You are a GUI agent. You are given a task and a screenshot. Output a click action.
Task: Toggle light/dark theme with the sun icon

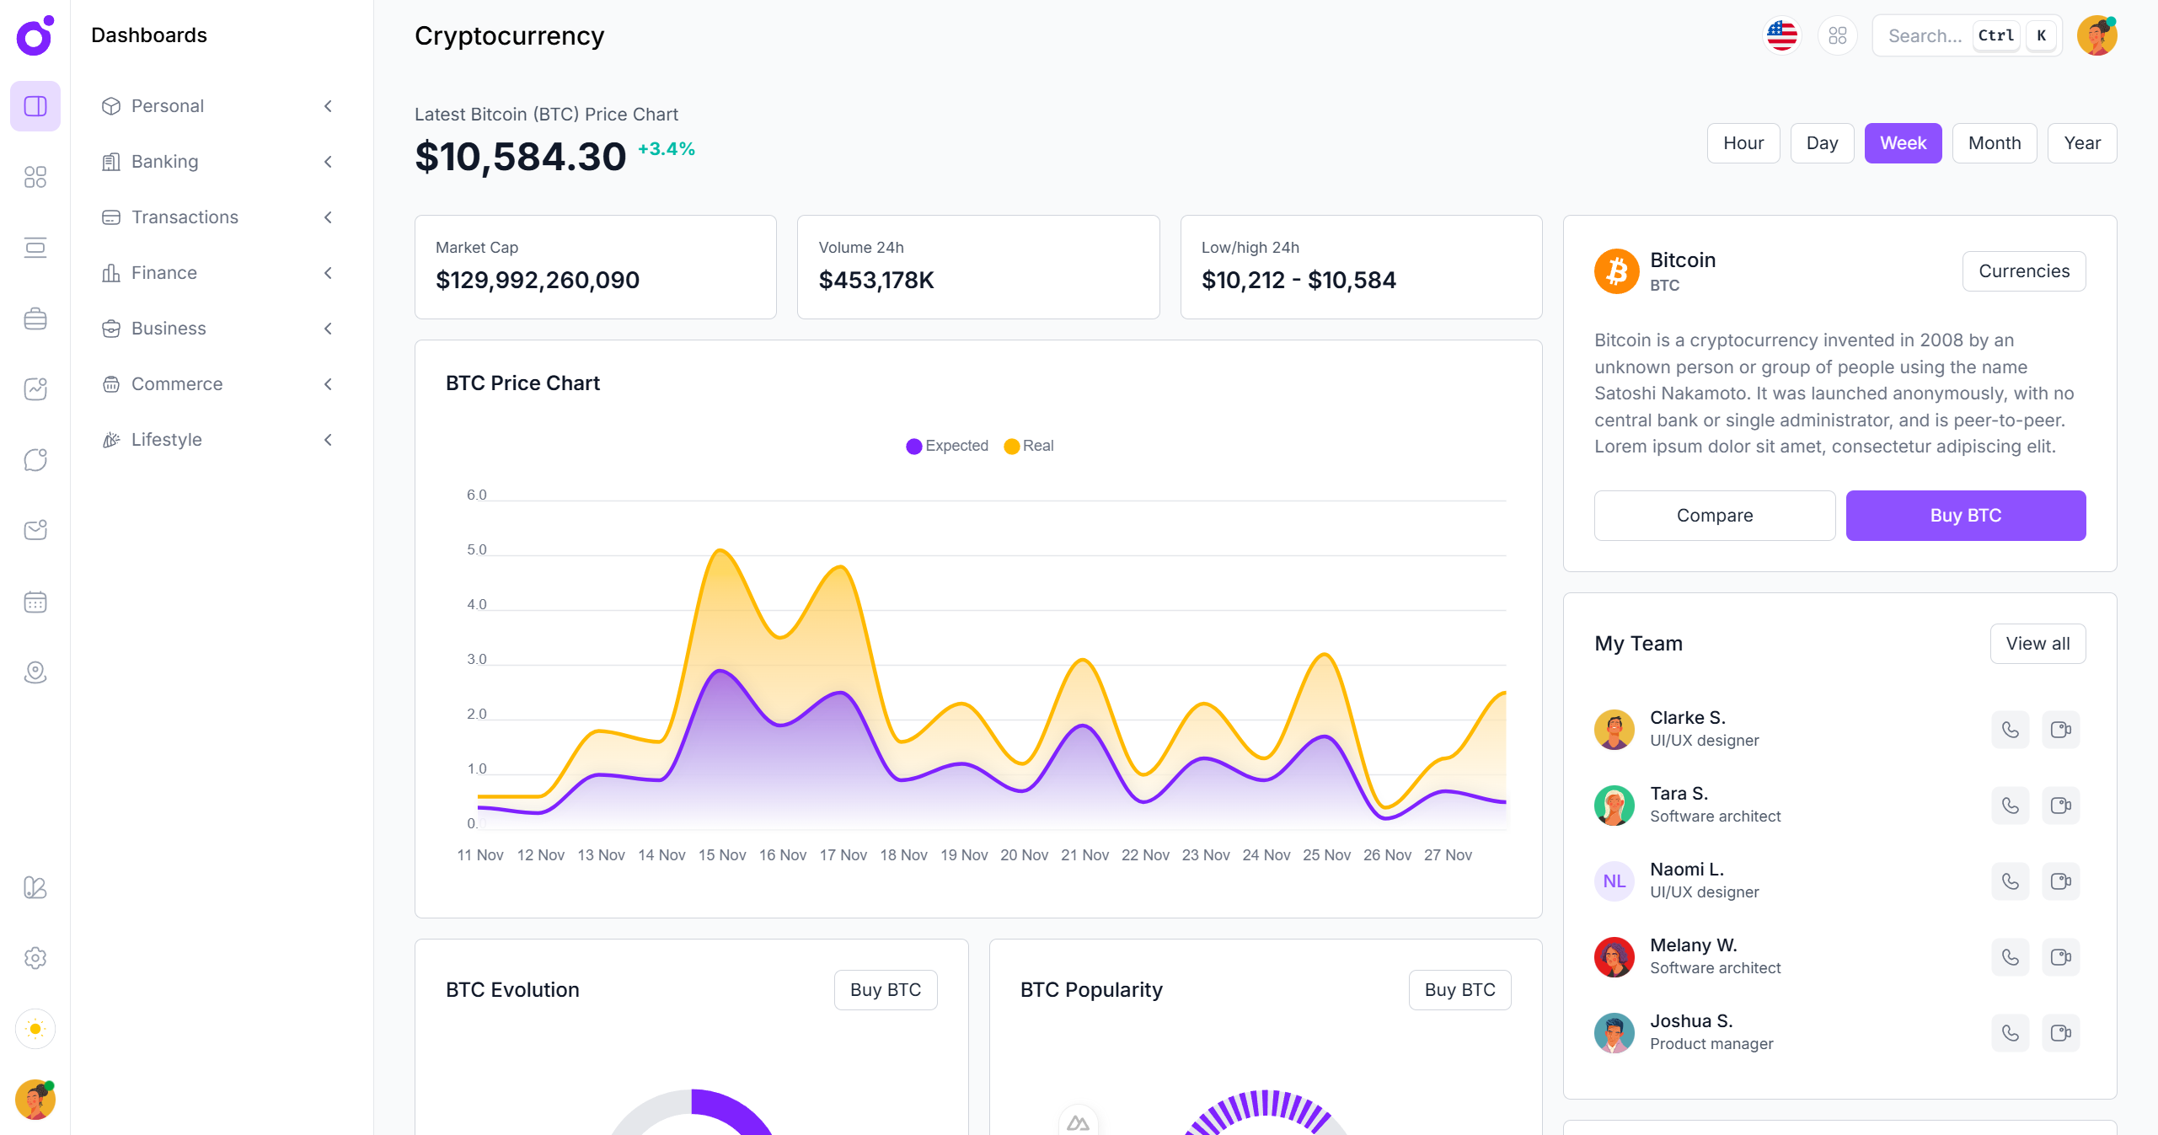(35, 1029)
